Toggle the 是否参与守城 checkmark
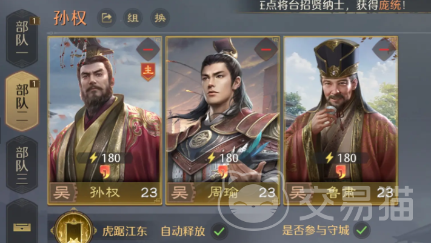 click(x=362, y=230)
